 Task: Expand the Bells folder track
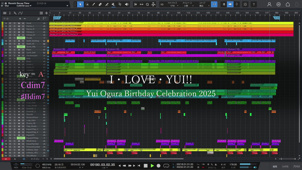pos(44,59)
